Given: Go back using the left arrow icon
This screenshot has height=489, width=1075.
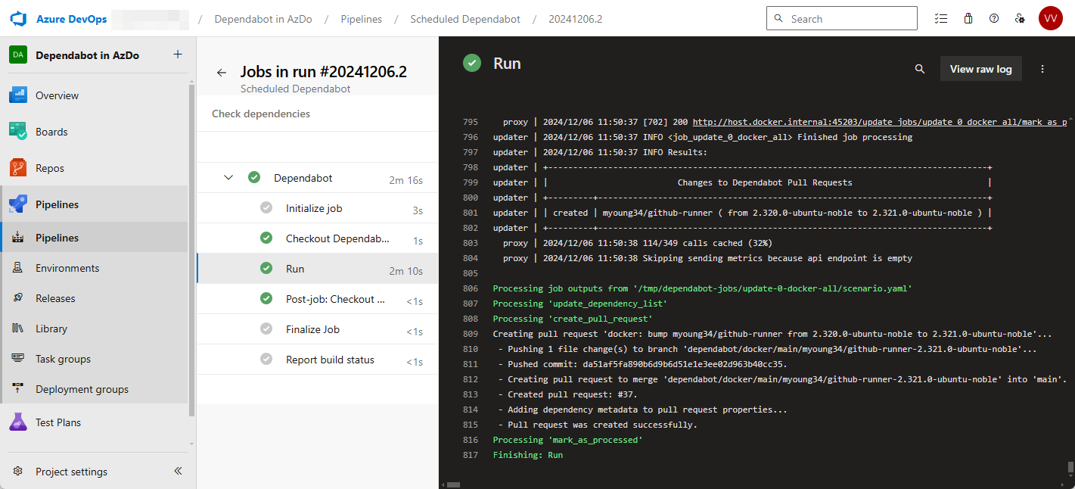Looking at the screenshot, I should [x=222, y=73].
